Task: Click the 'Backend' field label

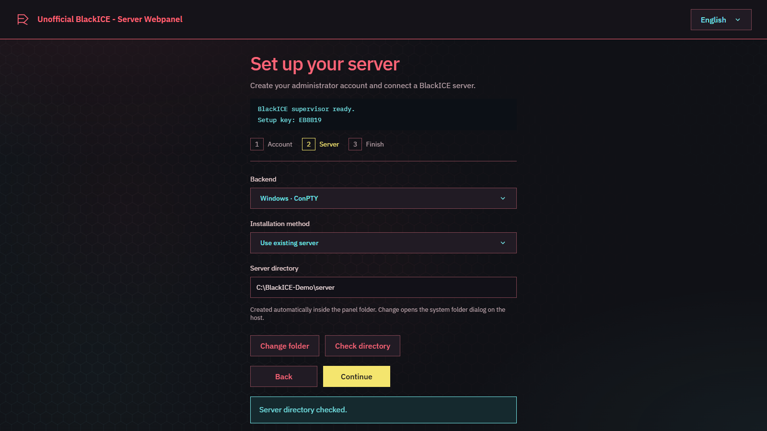Action: point(263,179)
